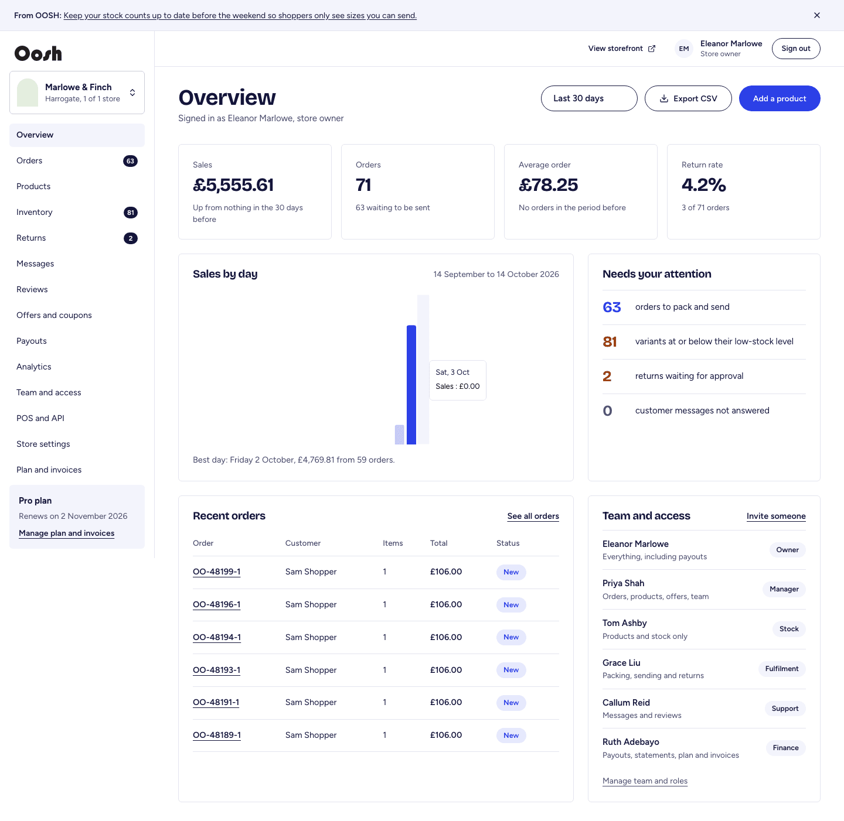Click the New status badge for OO-48196-1

[x=511, y=605]
